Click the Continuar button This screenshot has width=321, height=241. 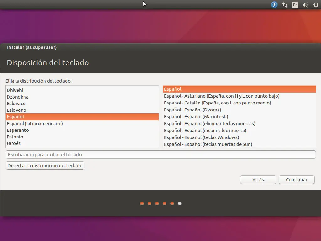point(297,180)
